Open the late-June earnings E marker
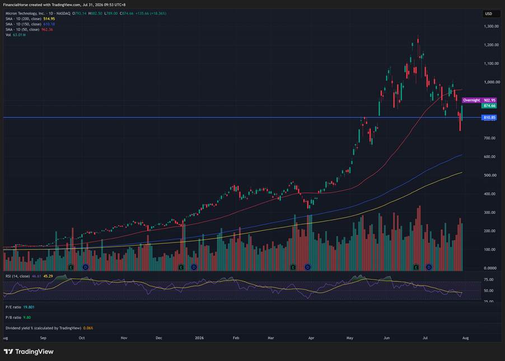The height and width of the screenshot is (361, 505). point(416,267)
